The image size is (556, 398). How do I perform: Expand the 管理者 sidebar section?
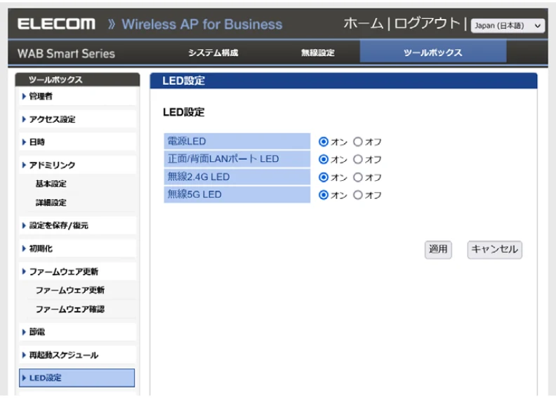pos(77,96)
